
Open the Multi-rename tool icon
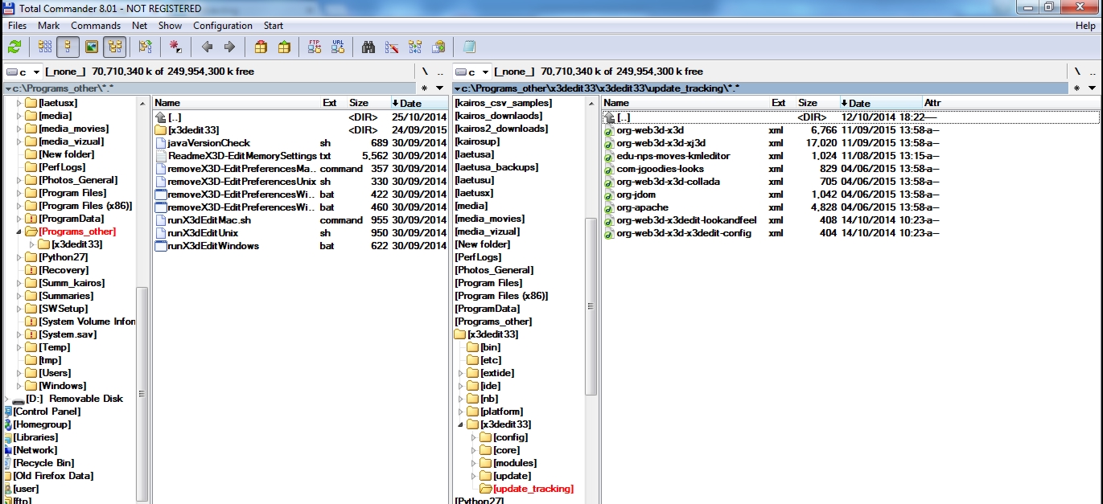pyautogui.click(x=392, y=47)
